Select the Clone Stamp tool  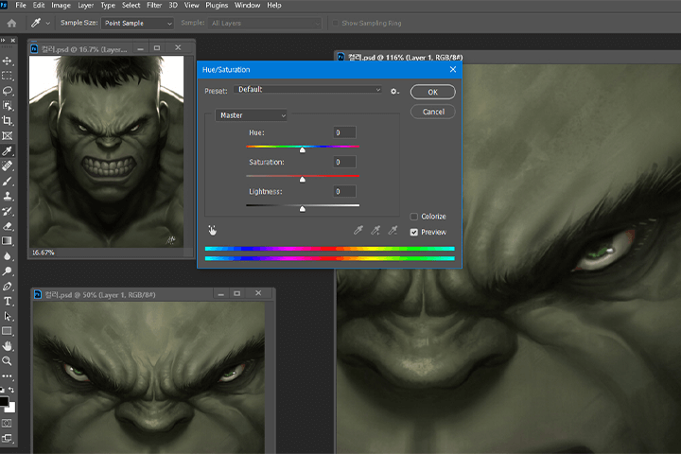8,196
